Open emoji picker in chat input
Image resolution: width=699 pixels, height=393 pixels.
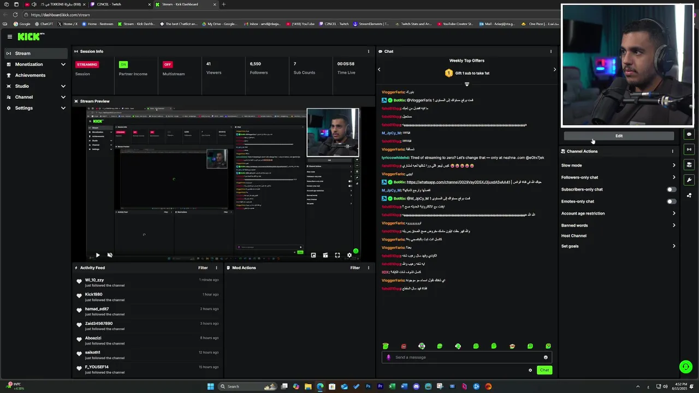pos(546,358)
